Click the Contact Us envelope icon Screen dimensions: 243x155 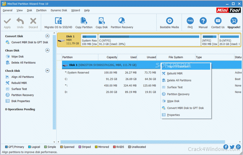[218, 21]
